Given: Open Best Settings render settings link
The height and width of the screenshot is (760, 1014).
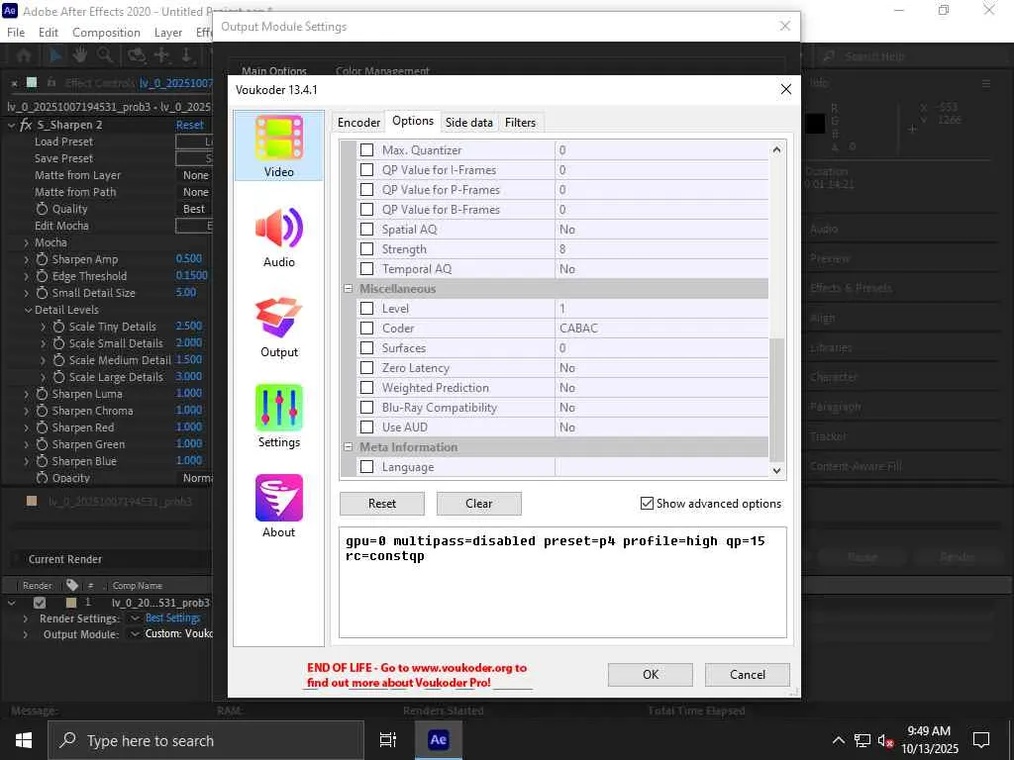Looking at the screenshot, I should point(172,617).
